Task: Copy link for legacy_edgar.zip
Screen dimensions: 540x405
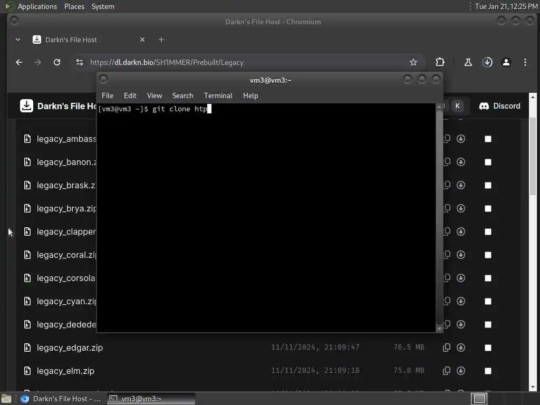Action: (x=446, y=348)
